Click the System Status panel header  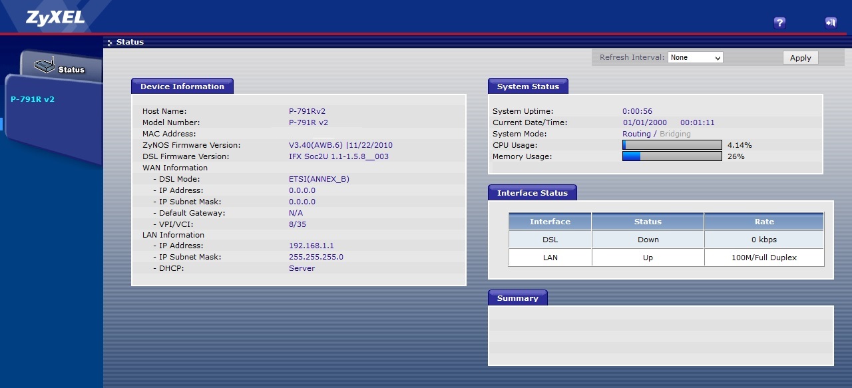pyautogui.click(x=528, y=87)
